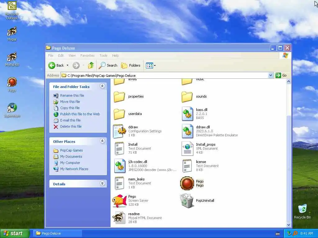
Task: Collapse the Other Places panel
Action: (x=102, y=141)
